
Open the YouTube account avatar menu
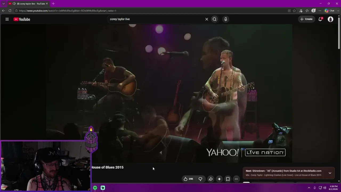[330, 19]
